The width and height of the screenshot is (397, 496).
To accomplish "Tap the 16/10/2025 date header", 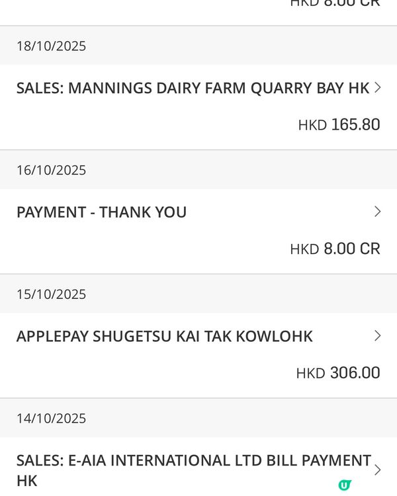I will click(x=51, y=171).
